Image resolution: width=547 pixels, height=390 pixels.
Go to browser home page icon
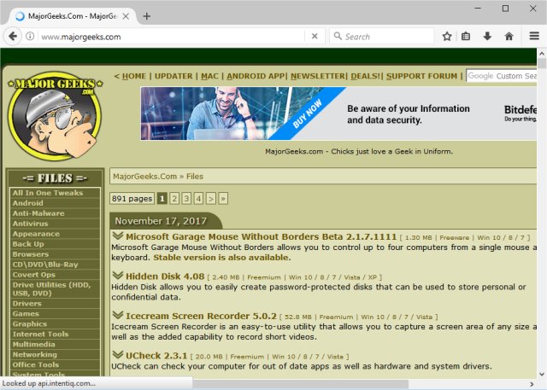pyautogui.click(x=509, y=37)
